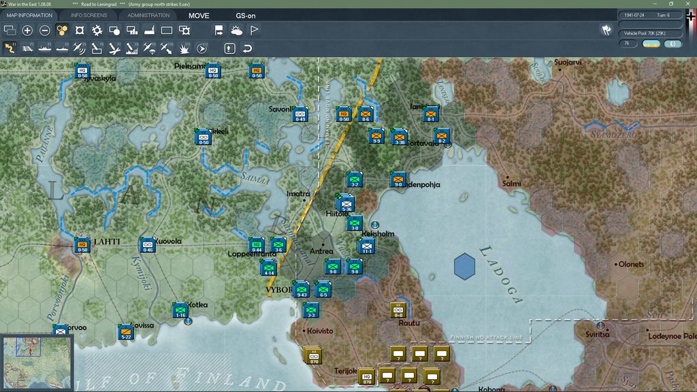Select the 0-49 unit at Savonlinna

300,114
